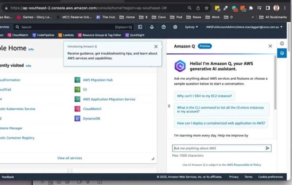The height and width of the screenshot is (185, 292).
Task: Open the Elastic Container Registry link
Action: click(x=17, y=138)
